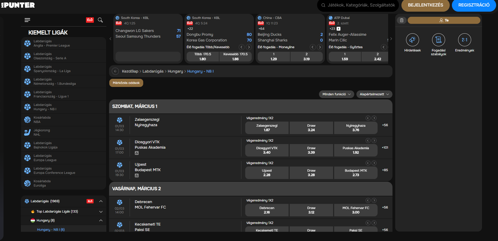498x241 pixels.
Task: Click BEJELENTKEZÉS login button
Action: [425, 5]
